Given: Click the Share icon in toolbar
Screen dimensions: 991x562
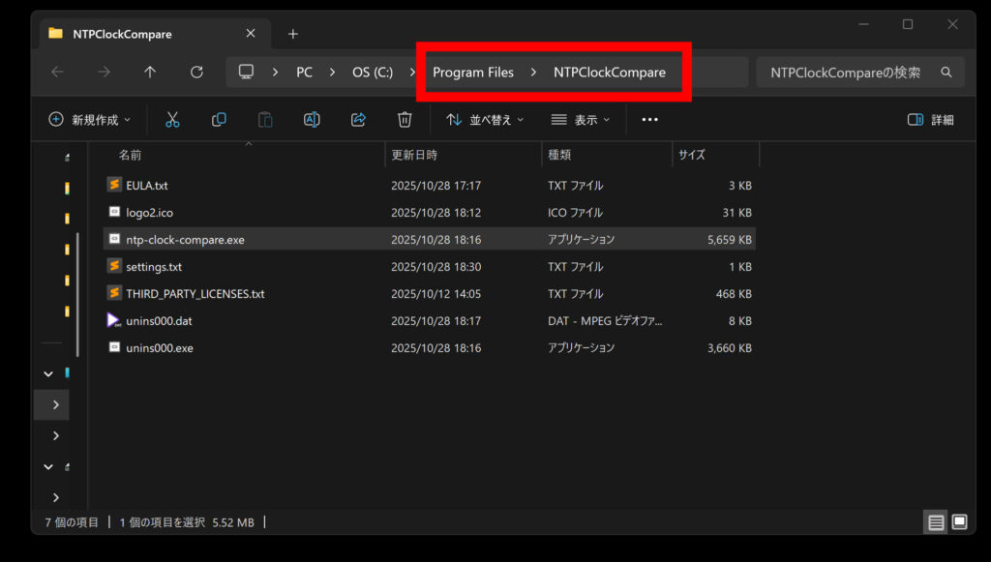Looking at the screenshot, I should click(358, 120).
